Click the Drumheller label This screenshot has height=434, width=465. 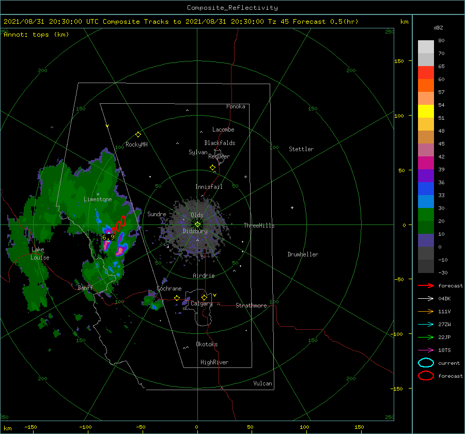click(x=303, y=254)
